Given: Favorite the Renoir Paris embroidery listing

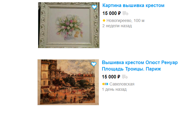Looking at the screenshot, I should [x=94, y=64].
